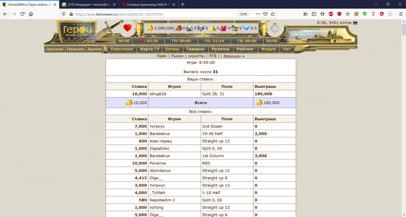Open page actions three-dot menu
Viewport: 406px width, 217px height.
point(258,14)
